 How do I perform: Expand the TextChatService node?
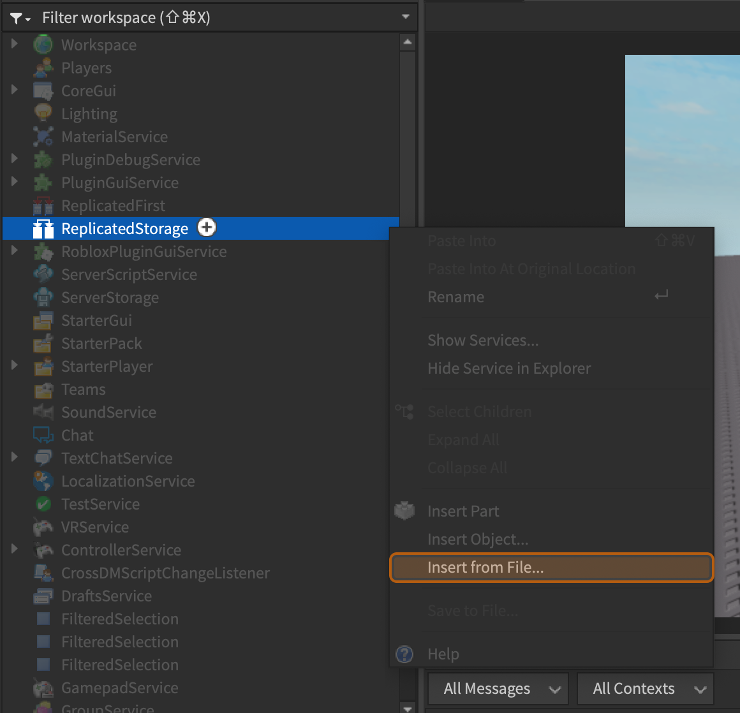click(15, 457)
